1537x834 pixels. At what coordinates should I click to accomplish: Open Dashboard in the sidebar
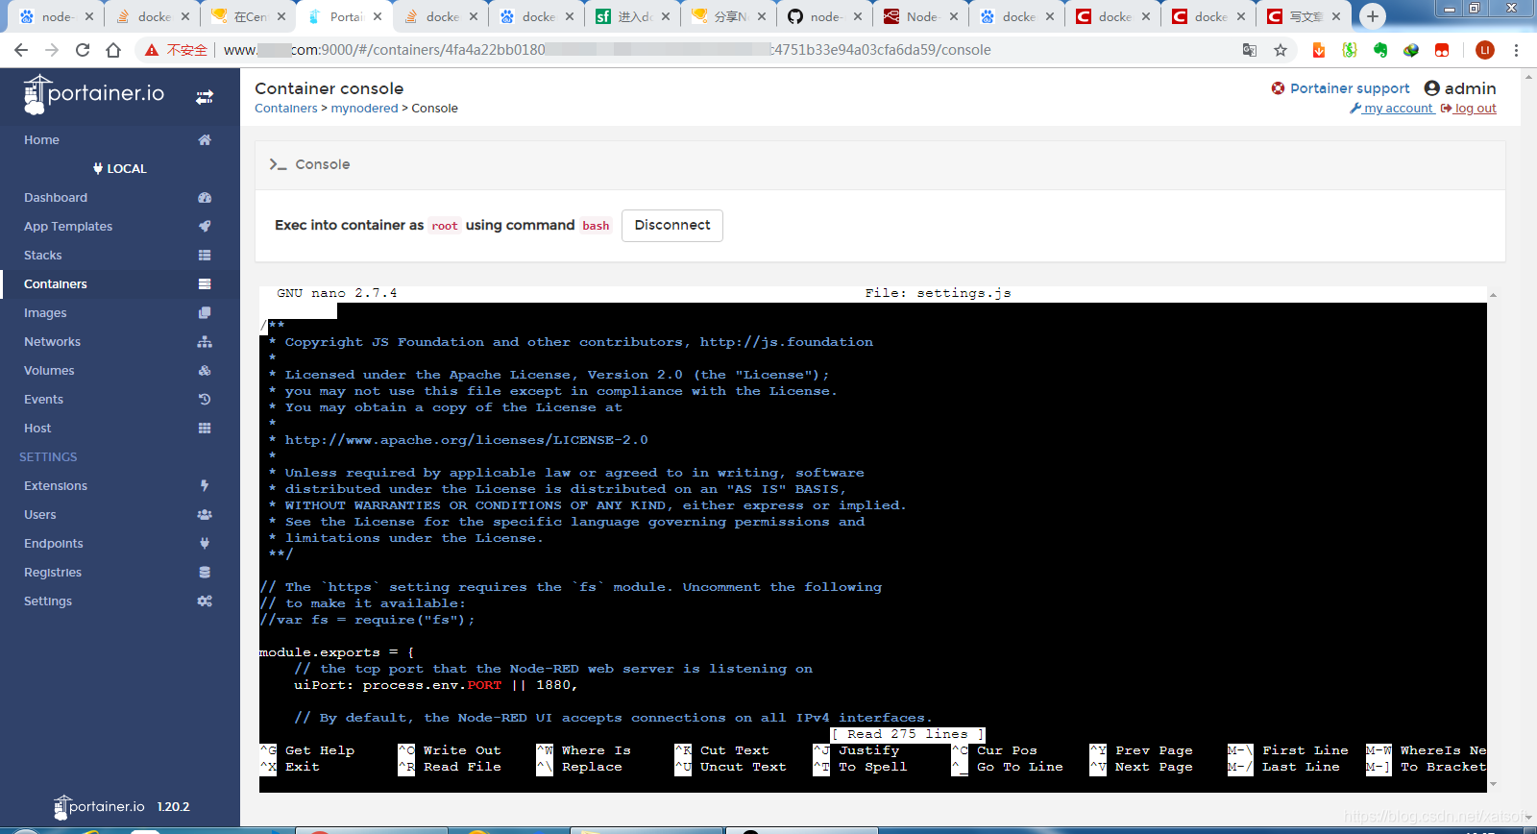click(56, 197)
